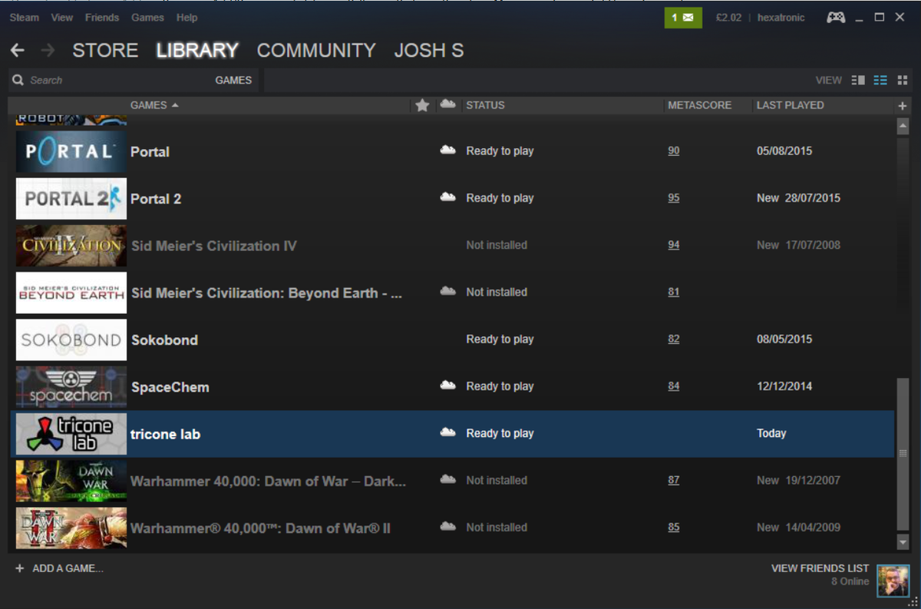921x609 pixels.
Task: Click the tricone lab logo thumbnail
Action: [71, 434]
